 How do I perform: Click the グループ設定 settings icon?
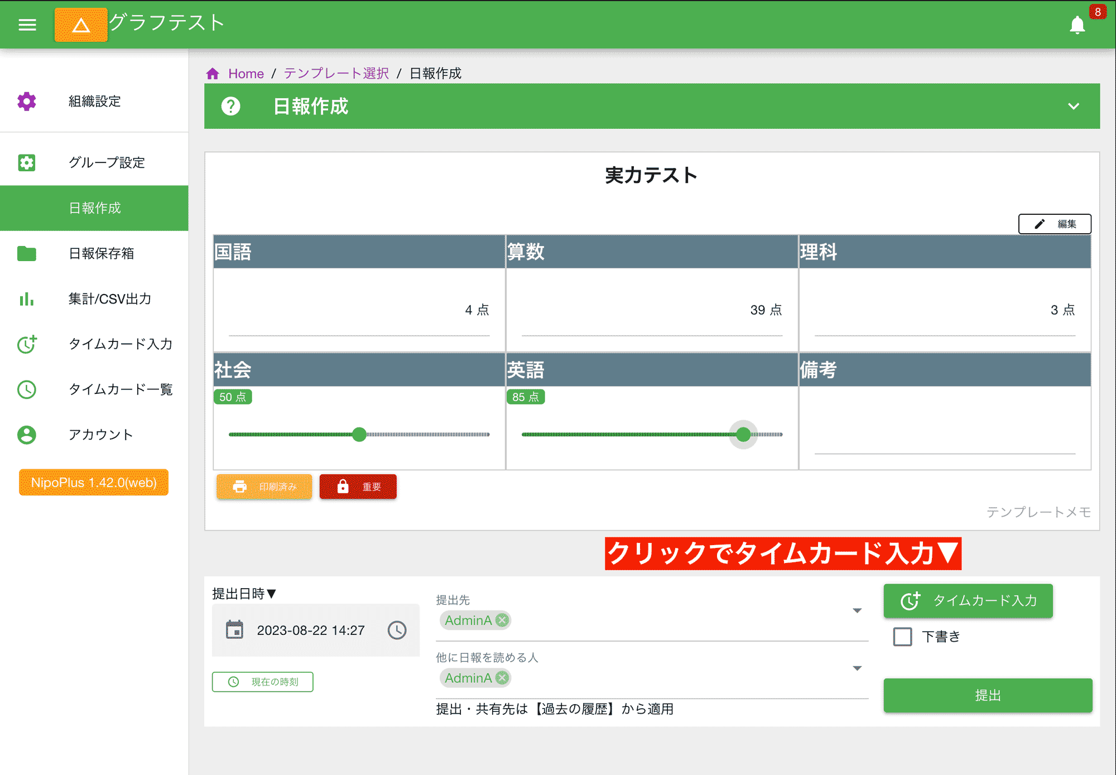pyautogui.click(x=26, y=162)
